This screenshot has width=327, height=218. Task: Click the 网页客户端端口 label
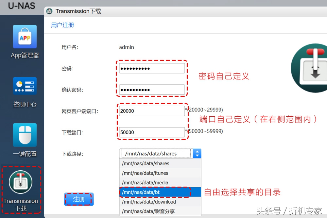[x=80, y=111]
